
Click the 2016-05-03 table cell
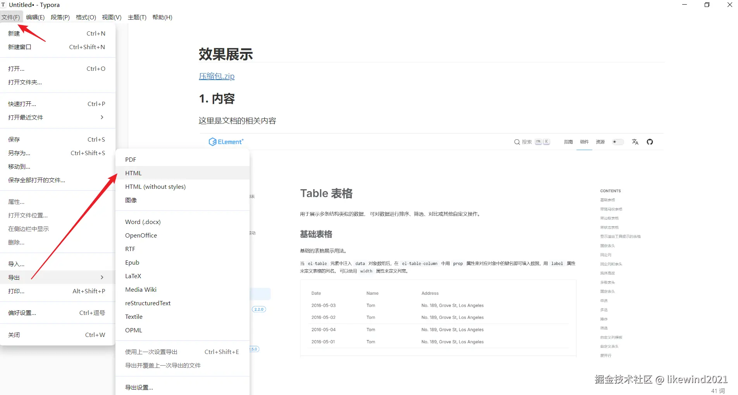click(323, 306)
